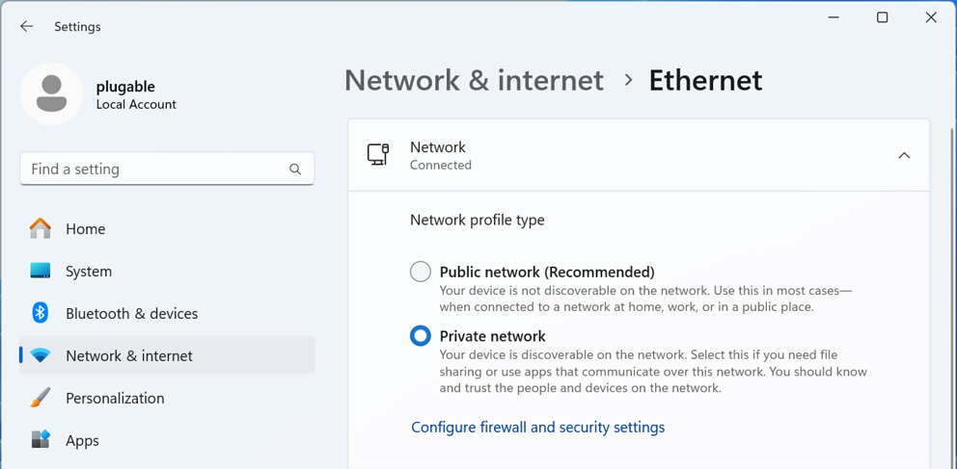Click the plugable user avatar icon

coord(51,93)
